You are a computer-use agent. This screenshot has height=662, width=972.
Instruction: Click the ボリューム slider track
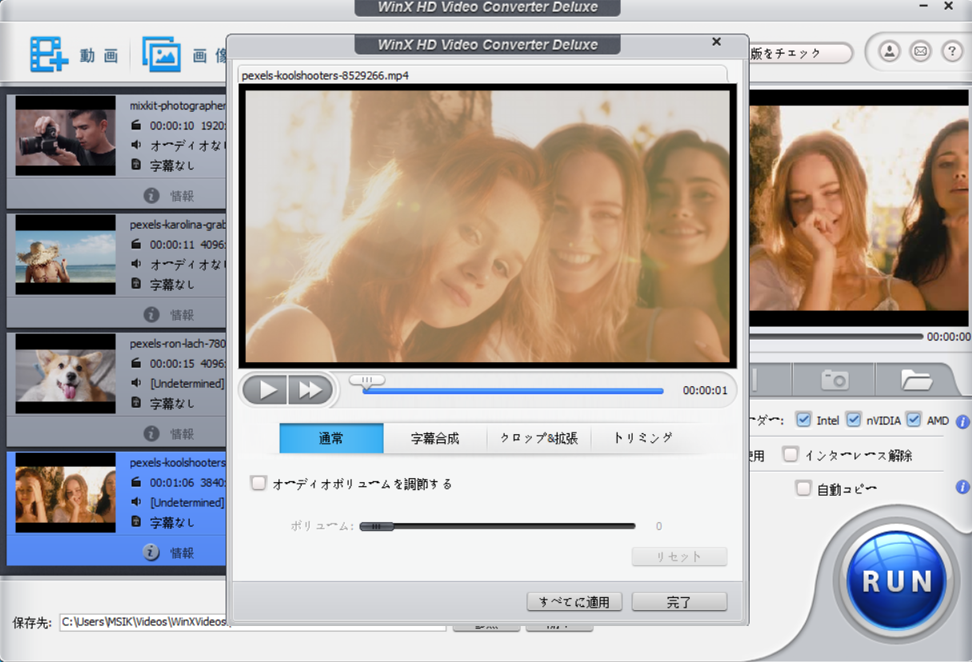click(498, 526)
